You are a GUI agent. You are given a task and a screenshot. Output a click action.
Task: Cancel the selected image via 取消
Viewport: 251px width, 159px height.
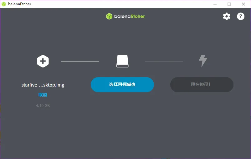tap(43, 95)
